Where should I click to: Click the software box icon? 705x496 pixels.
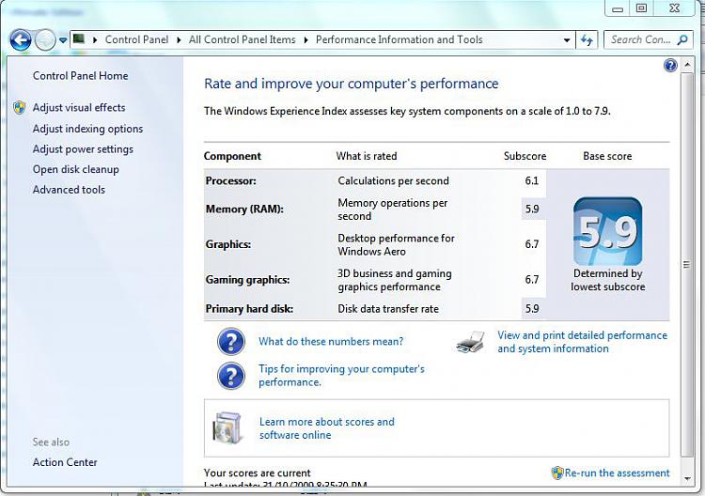[228, 428]
